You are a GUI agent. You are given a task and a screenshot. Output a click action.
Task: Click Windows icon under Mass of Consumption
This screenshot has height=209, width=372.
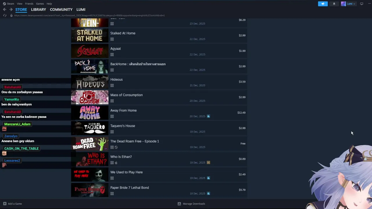pyautogui.click(x=112, y=101)
